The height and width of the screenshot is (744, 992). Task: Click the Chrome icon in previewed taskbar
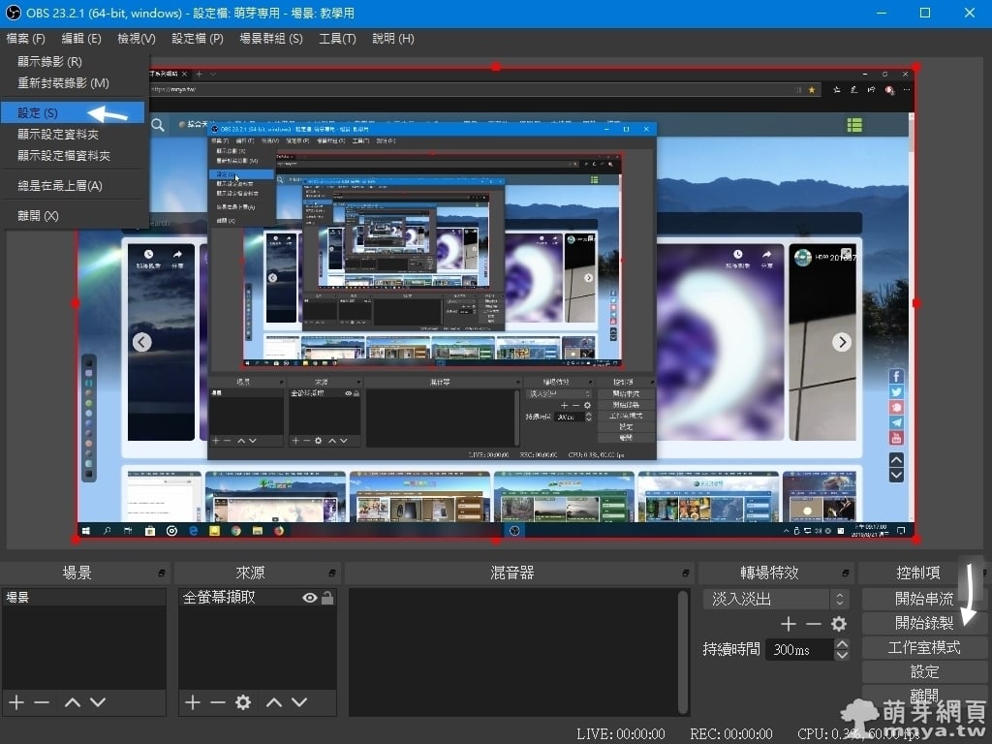coord(236,531)
